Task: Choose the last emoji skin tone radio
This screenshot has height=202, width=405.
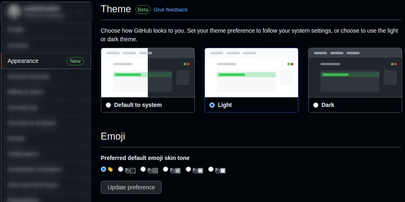Action: coord(211,169)
